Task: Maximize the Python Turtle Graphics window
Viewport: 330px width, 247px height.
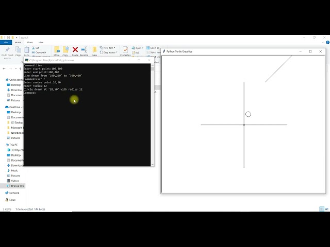Action: [310, 51]
